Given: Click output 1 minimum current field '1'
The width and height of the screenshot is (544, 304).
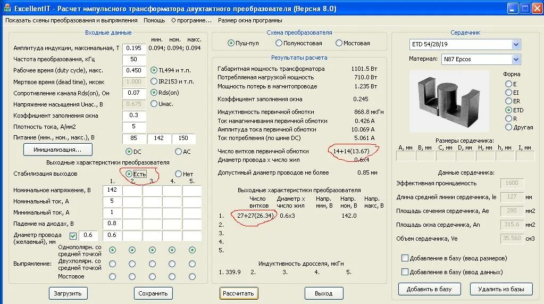Looking at the screenshot, I should tap(112, 212).
